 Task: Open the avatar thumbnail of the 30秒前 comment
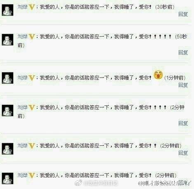(7, 10)
